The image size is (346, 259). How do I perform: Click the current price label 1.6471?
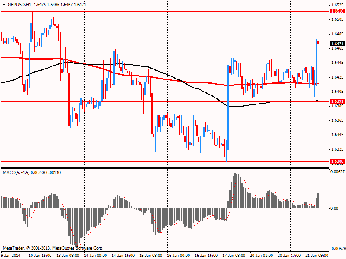tap(336, 44)
